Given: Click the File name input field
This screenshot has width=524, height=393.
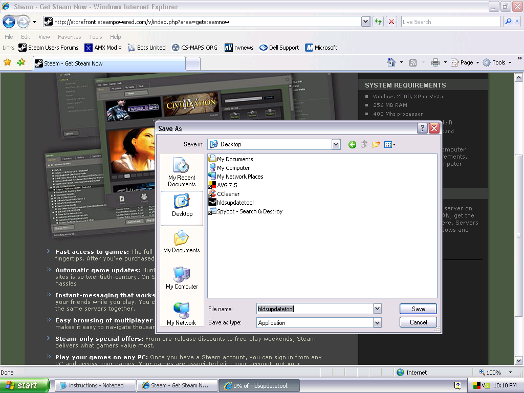Looking at the screenshot, I should (x=315, y=309).
